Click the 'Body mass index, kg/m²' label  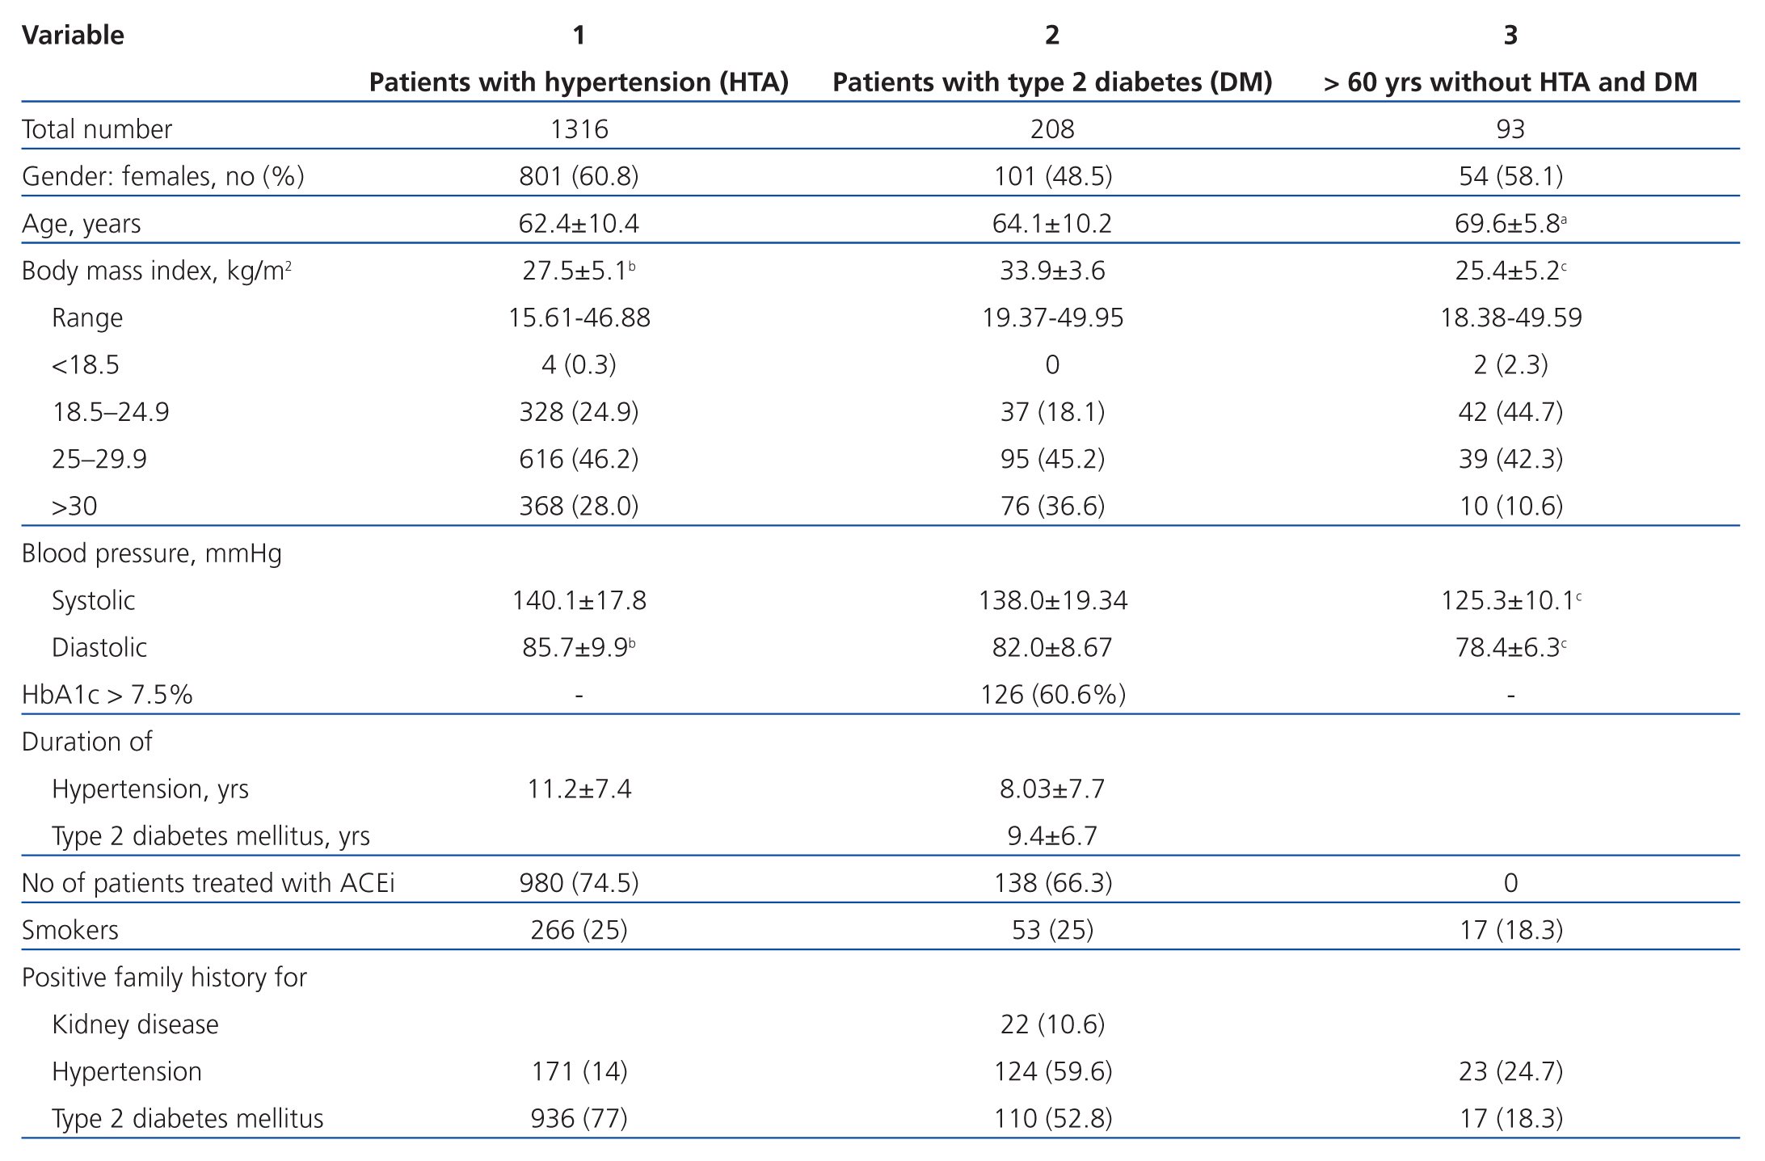[156, 271]
